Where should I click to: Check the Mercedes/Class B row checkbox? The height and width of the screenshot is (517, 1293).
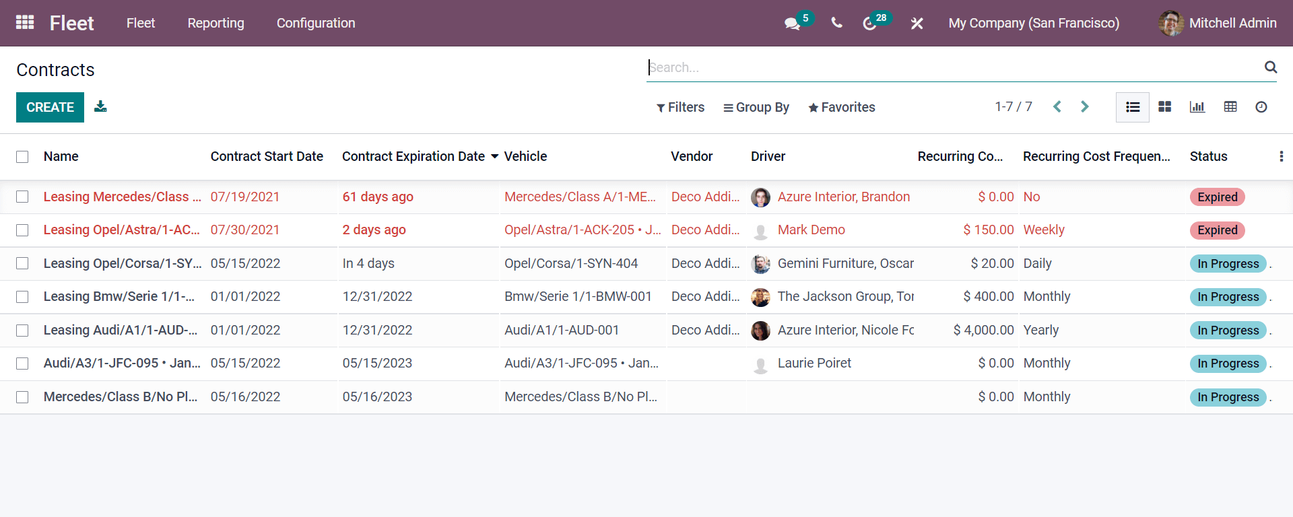click(22, 397)
